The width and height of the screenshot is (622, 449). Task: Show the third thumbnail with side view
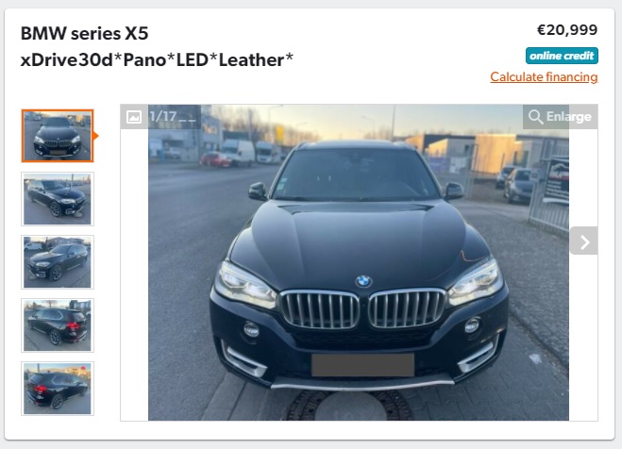[58, 262]
